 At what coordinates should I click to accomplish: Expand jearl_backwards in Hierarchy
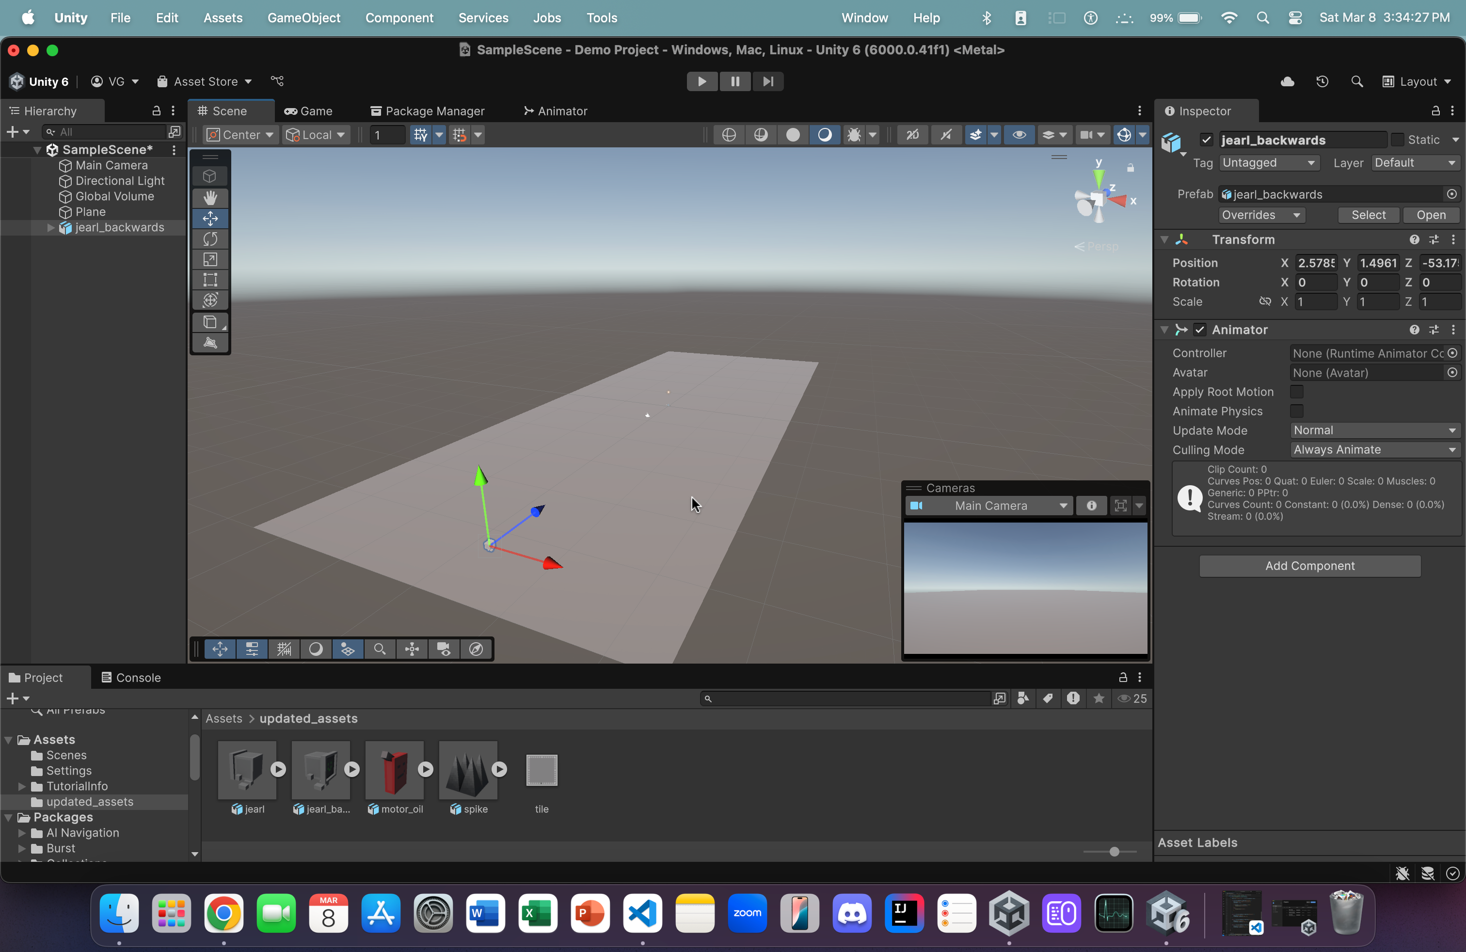coord(51,228)
